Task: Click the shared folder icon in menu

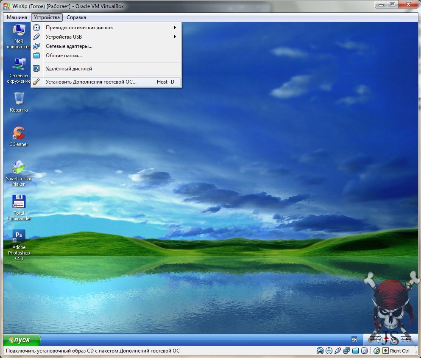Action: (36, 56)
